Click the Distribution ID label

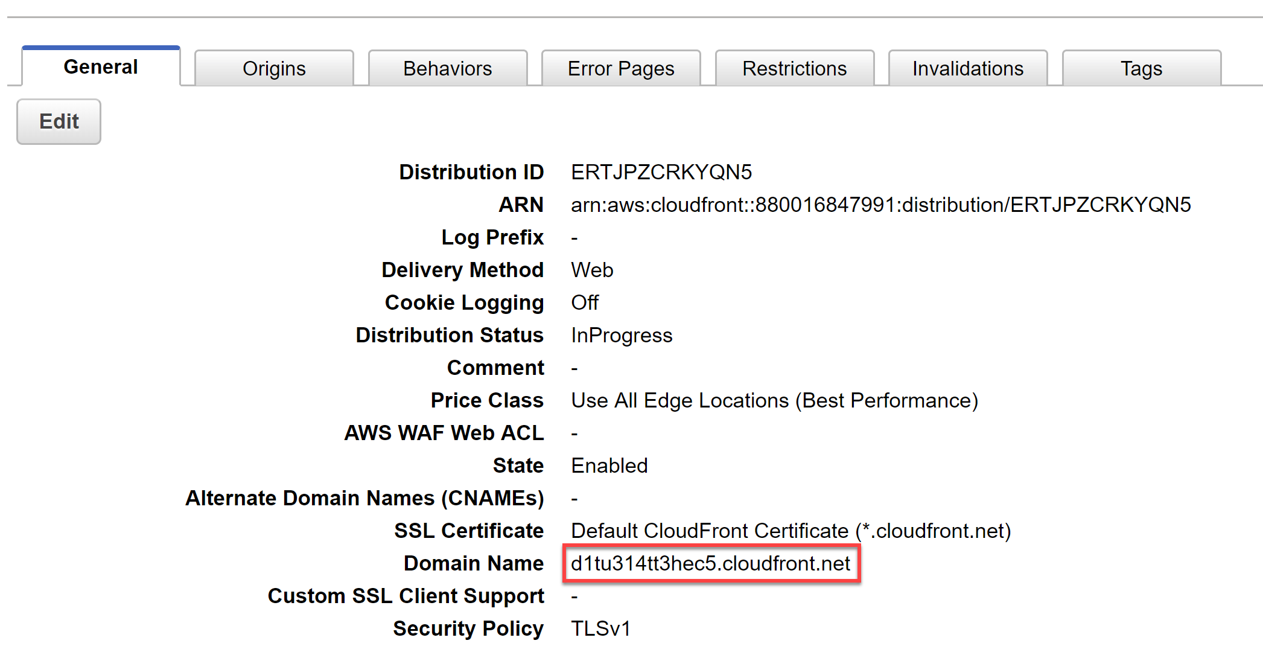click(x=471, y=172)
